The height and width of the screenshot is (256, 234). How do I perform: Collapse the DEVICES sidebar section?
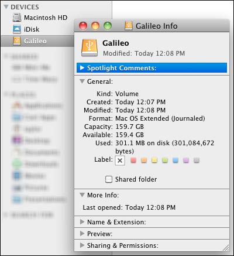click(6, 7)
